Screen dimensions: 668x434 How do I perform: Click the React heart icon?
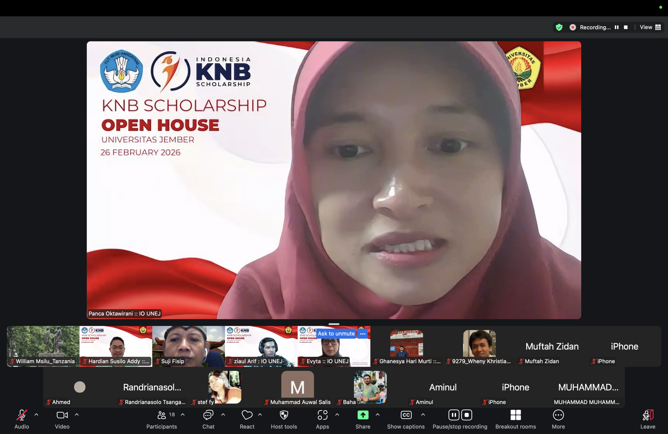[247, 415]
